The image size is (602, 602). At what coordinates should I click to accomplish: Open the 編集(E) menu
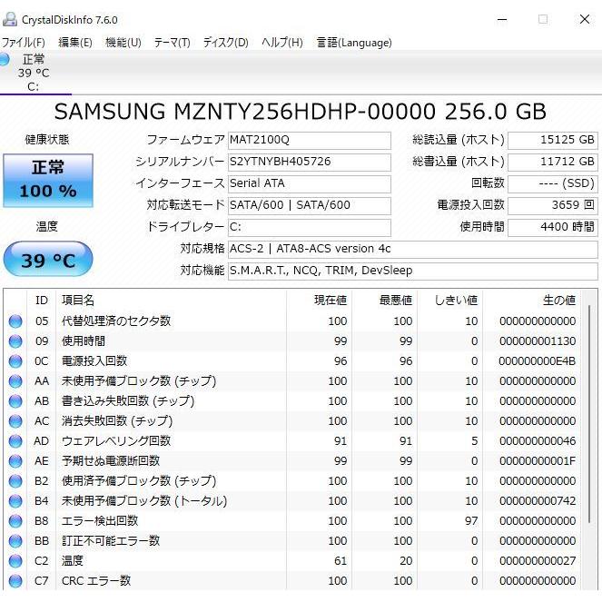pyautogui.click(x=75, y=43)
